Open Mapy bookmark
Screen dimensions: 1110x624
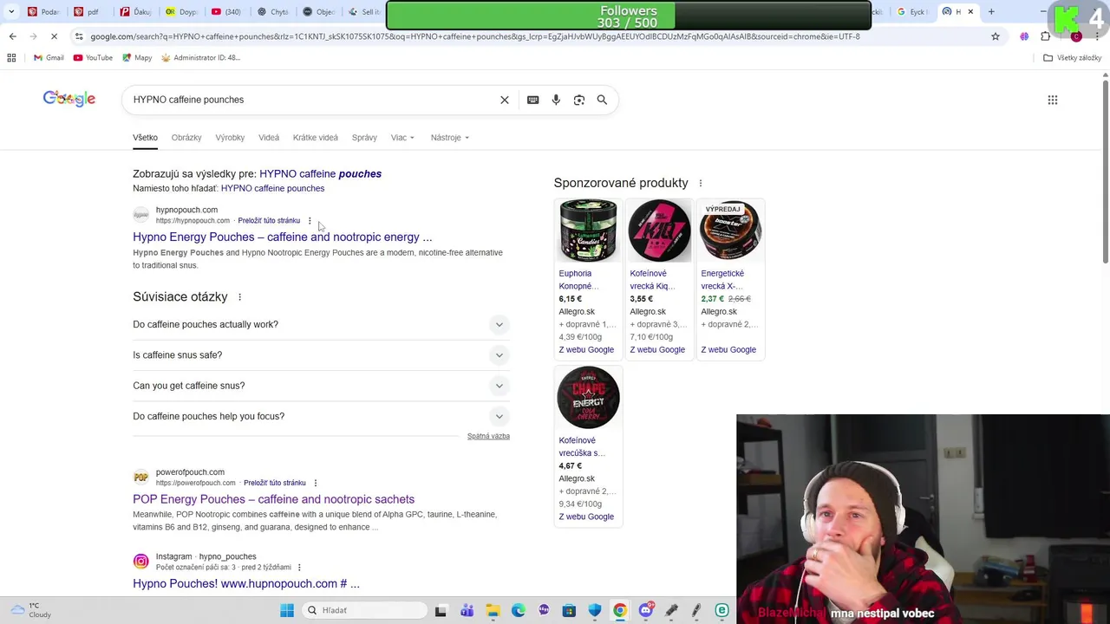click(x=137, y=57)
